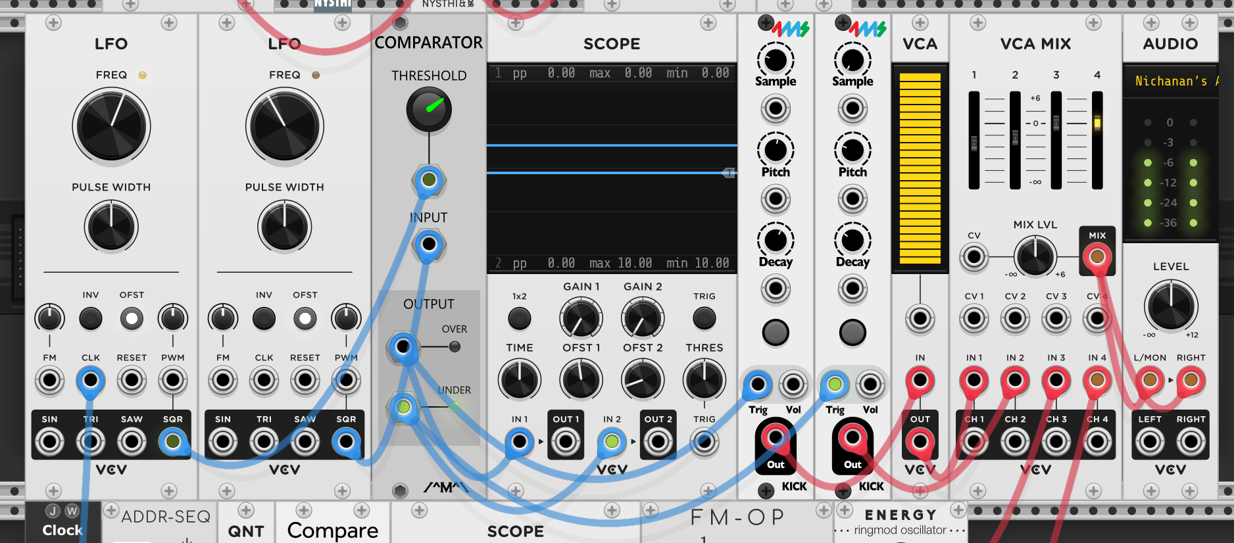The image size is (1234, 543).
Task: Click second LFO PULSE WIDTH knob
Action: (285, 227)
